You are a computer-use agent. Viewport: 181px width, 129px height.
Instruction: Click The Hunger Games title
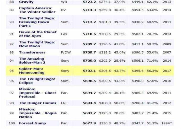(x=38, y=103)
